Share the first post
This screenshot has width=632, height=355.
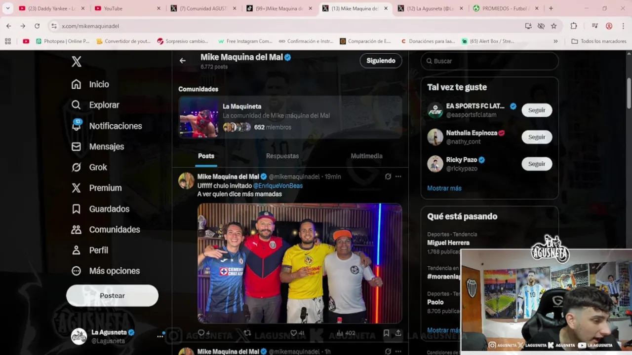click(398, 333)
